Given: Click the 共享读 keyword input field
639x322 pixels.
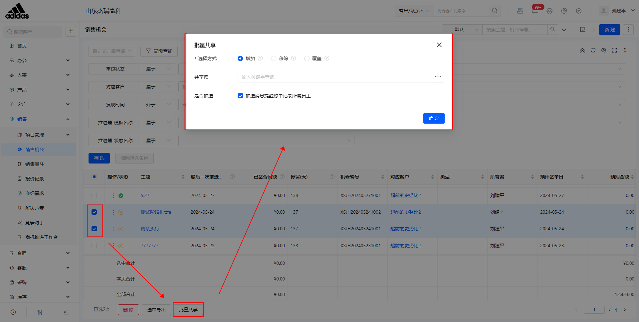Looking at the screenshot, I should [x=334, y=77].
